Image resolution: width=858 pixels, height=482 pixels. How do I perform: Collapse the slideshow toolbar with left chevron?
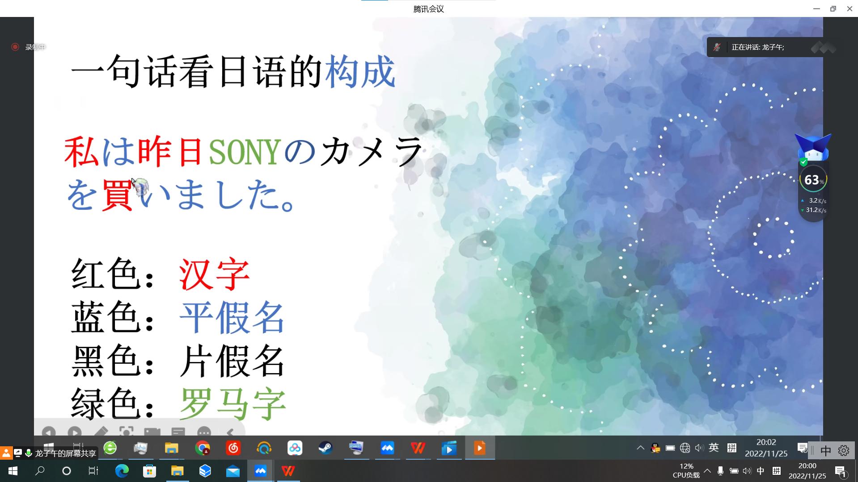230,432
